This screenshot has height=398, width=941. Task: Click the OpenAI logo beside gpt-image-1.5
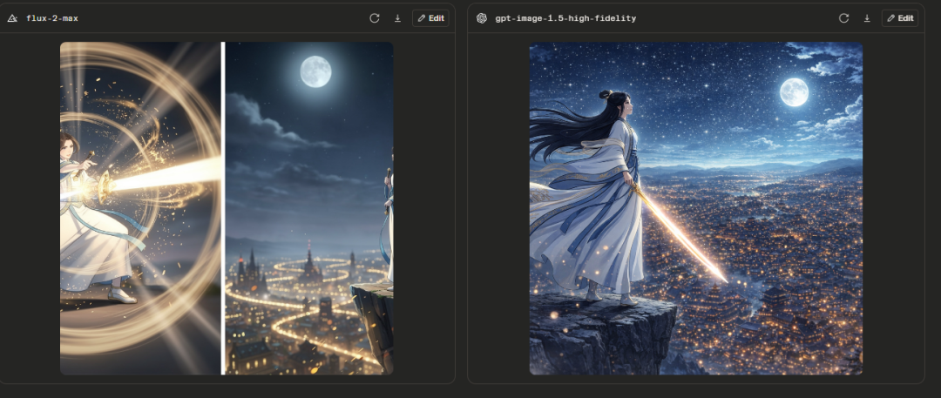point(482,18)
